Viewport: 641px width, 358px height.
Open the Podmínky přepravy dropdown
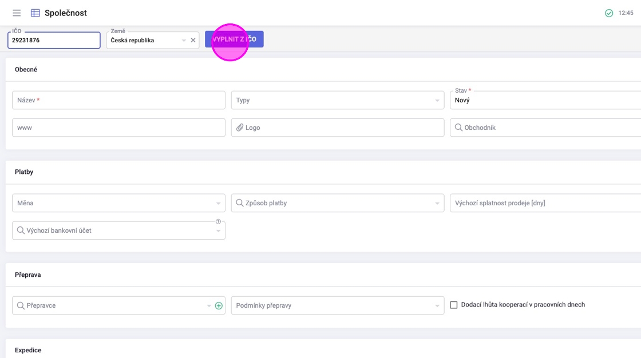click(x=437, y=306)
